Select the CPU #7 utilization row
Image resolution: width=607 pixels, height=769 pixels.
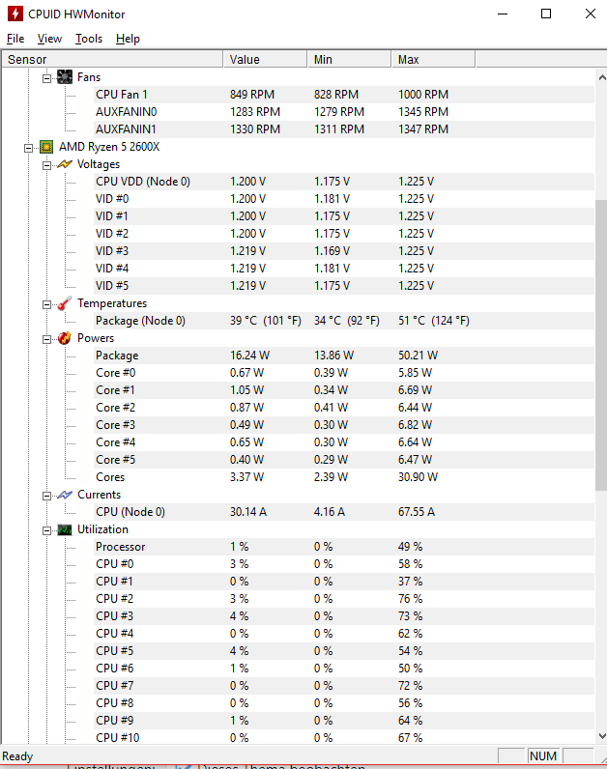pos(344,686)
